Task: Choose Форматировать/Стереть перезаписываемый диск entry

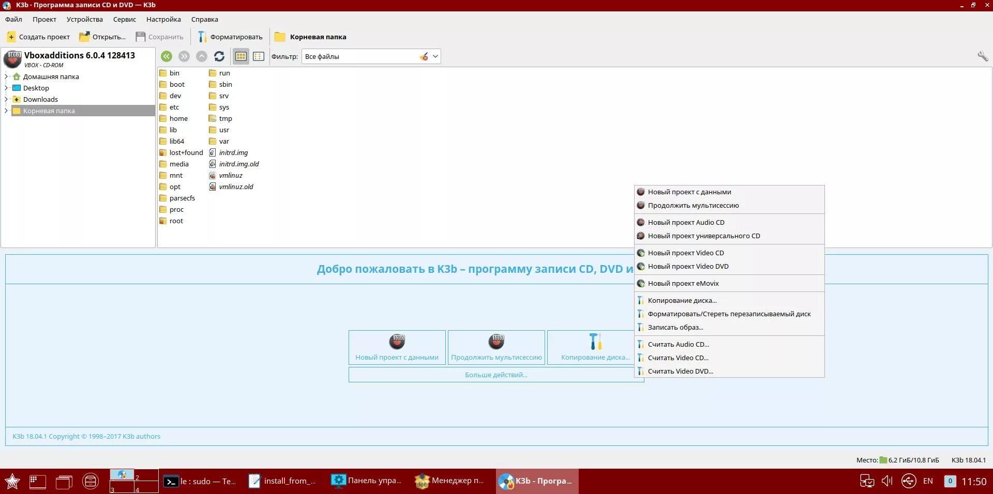Action: click(x=729, y=314)
